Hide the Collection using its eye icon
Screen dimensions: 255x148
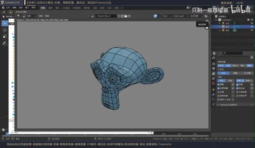252,20
